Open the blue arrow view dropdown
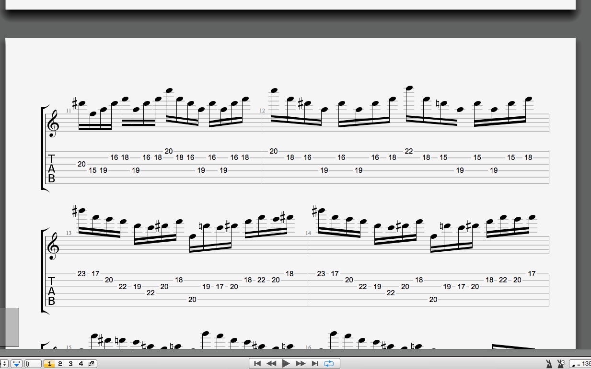 (16, 364)
